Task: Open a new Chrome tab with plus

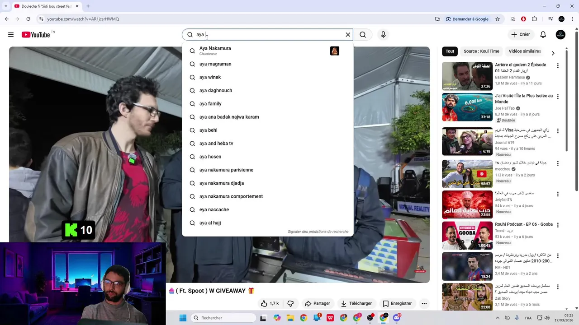Action: tap(88, 6)
